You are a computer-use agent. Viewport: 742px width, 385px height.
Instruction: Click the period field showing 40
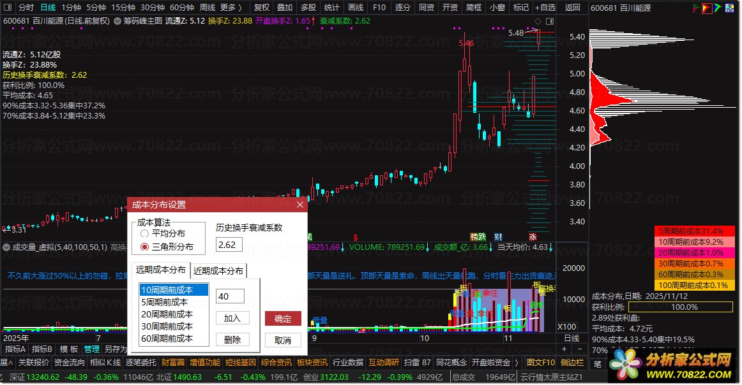pyautogui.click(x=230, y=296)
